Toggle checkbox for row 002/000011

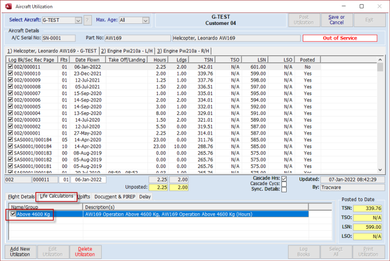[10, 67]
